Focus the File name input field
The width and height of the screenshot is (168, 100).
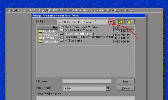pos(87,81)
